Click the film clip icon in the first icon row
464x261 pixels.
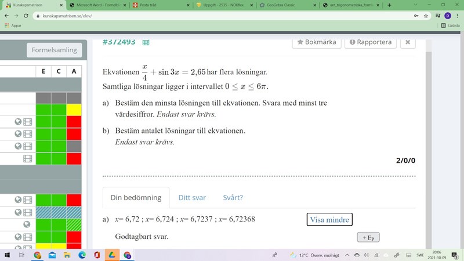tap(27, 122)
